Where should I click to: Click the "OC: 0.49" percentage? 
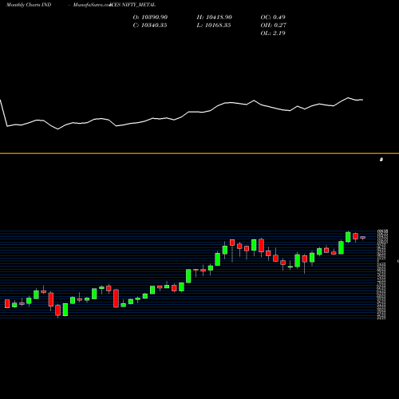pos(273,18)
